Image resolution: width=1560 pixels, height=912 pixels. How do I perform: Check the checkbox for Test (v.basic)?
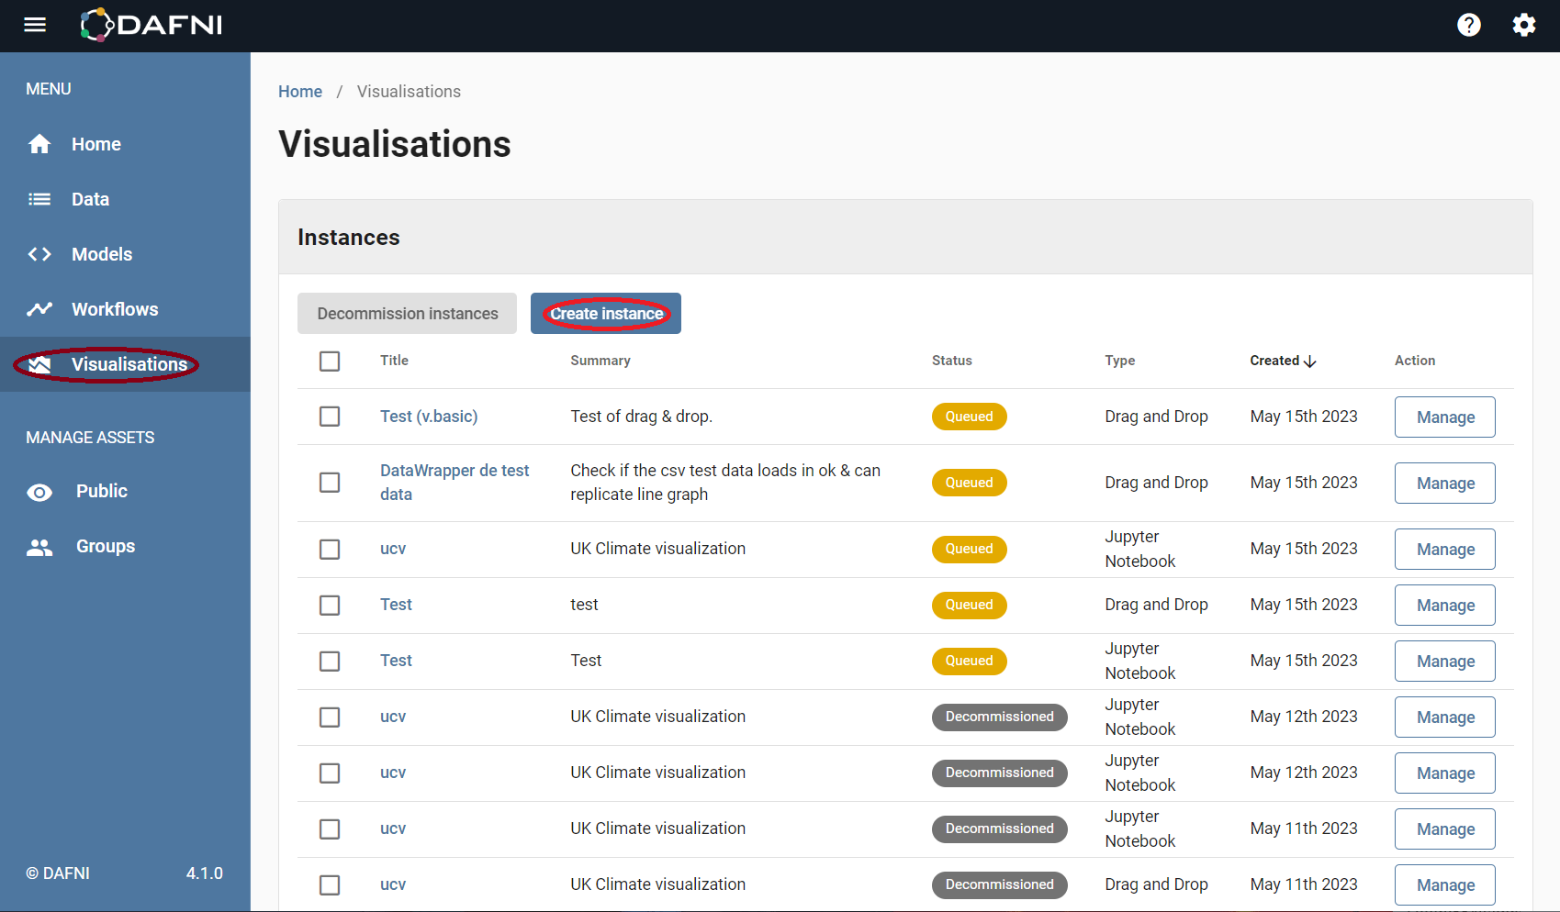330,416
